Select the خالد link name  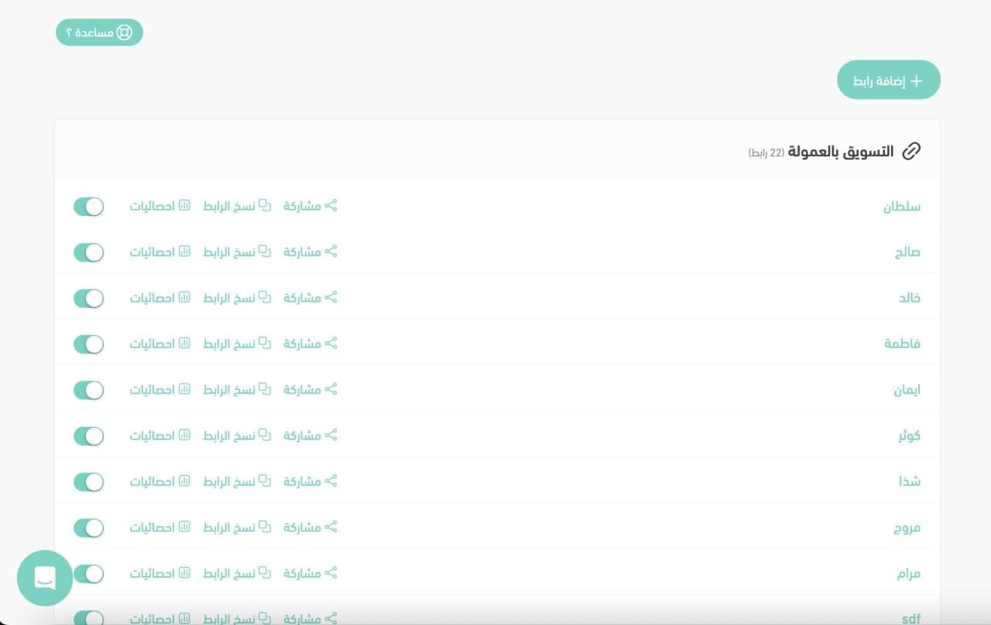click(x=910, y=298)
